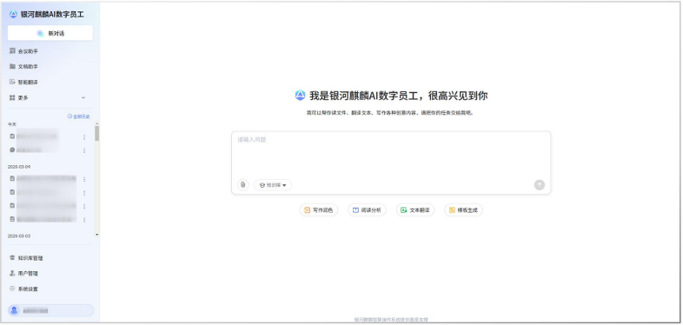The image size is (683, 325).
Task: Click the paperclip attachment icon
Action: (x=242, y=185)
